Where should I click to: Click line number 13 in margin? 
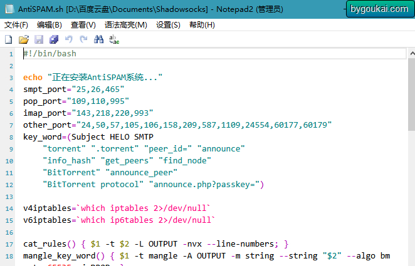pyautogui.click(x=9, y=197)
